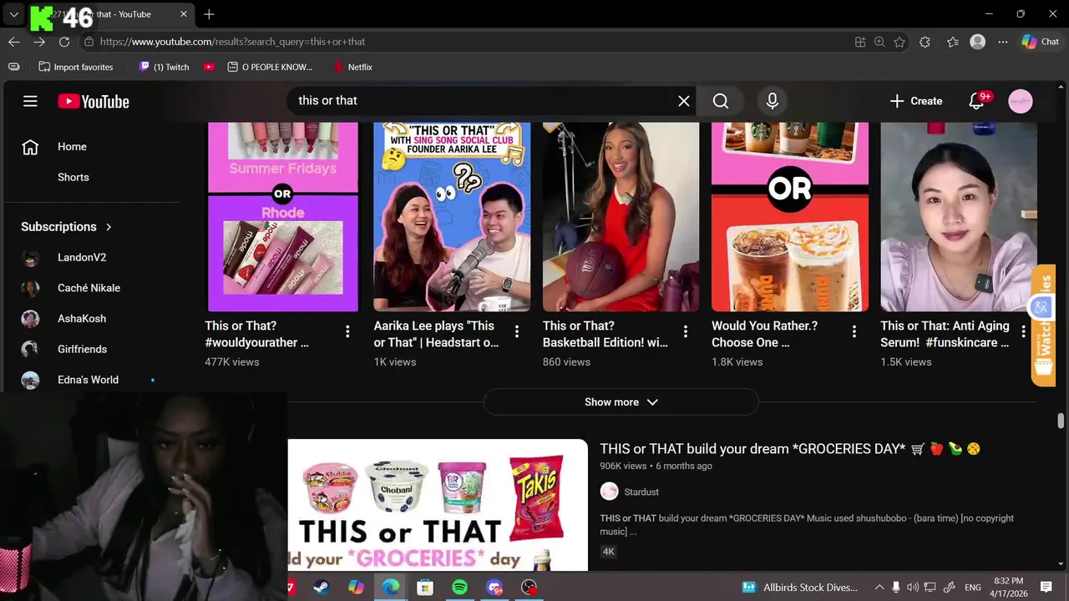Open the Import favorites bookmark
Image resolution: width=1069 pixels, height=601 pixels.
click(x=76, y=67)
